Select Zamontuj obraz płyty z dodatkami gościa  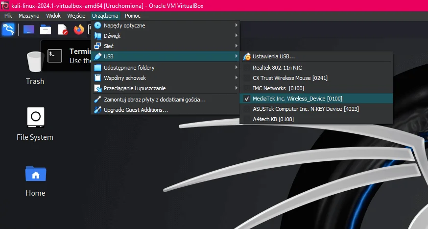[166, 100]
